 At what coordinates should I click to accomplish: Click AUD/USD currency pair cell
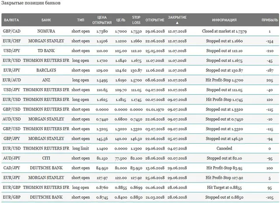tap(12, 119)
